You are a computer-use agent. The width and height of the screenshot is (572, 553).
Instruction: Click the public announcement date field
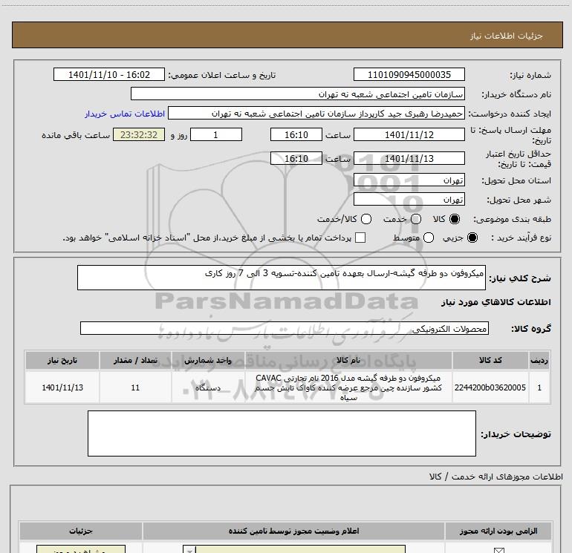point(109,74)
